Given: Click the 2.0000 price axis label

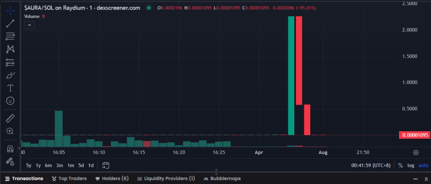Looking at the screenshot, I should (410, 30).
